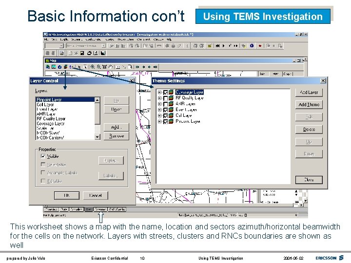
Task: Uncheck the Coverage Layer checkbox in Theme Settings
Action: tap(165, 93)
